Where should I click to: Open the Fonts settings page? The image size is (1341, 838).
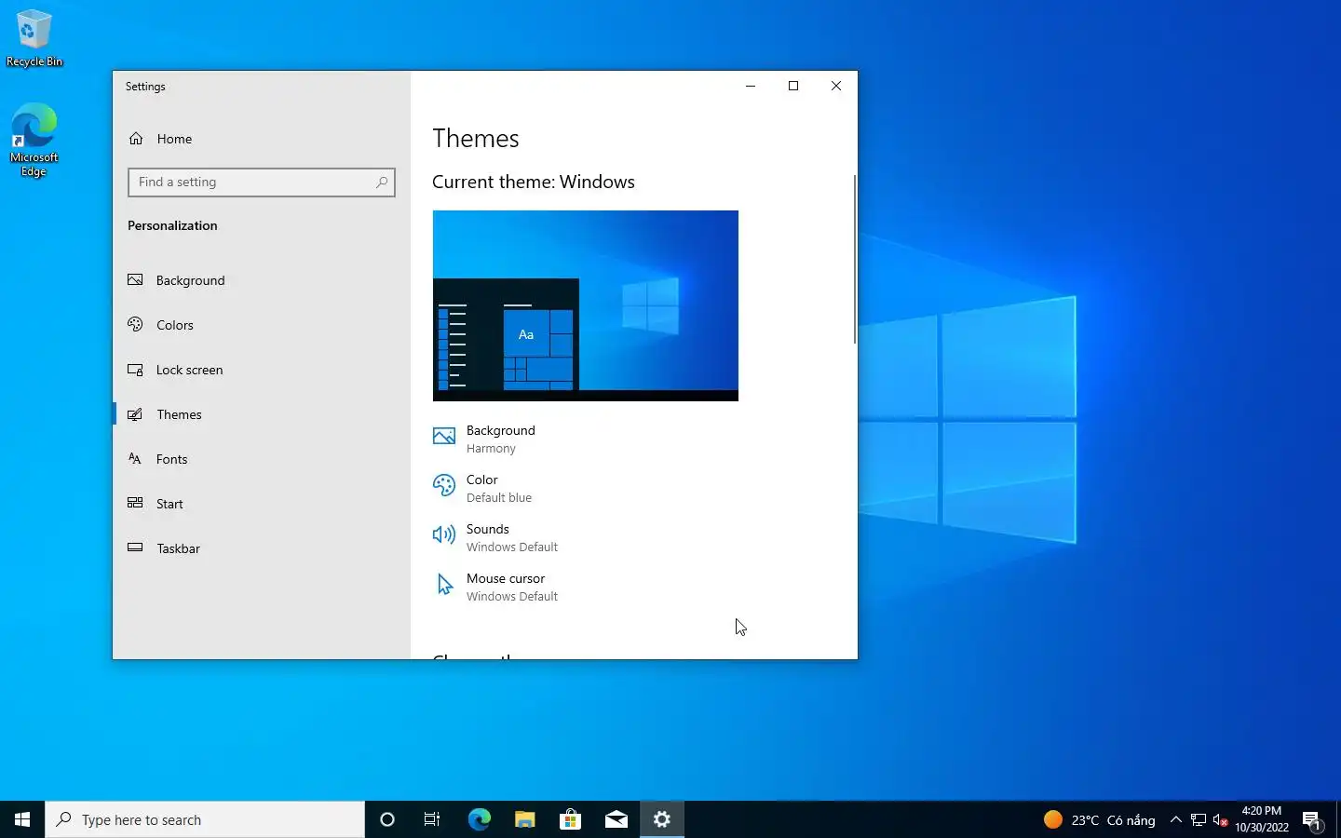262,459
